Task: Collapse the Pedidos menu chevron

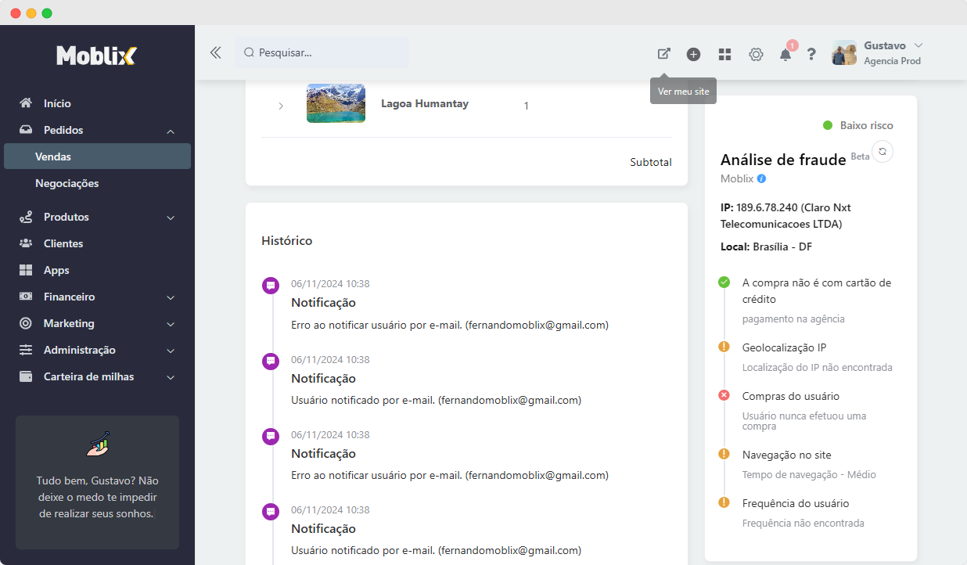Action: (x=171, y=131)
